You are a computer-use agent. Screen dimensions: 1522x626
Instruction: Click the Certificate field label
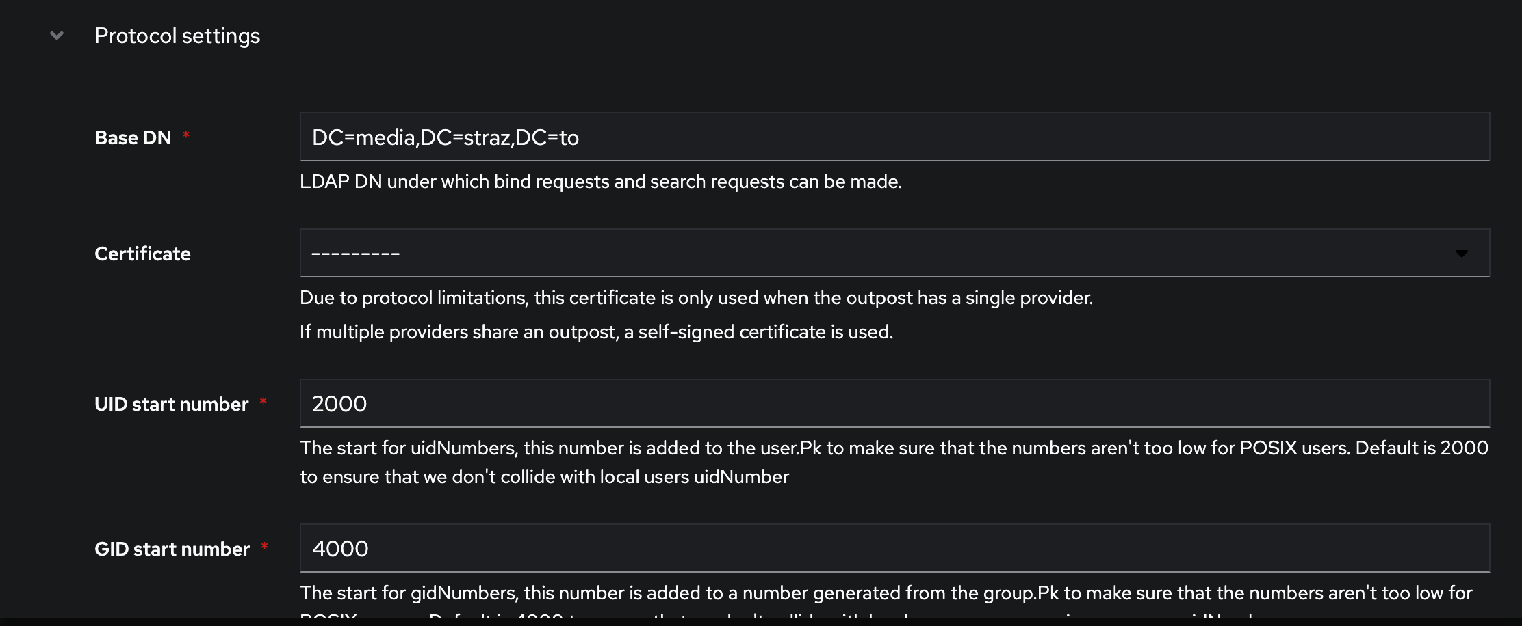coord(142,253)
